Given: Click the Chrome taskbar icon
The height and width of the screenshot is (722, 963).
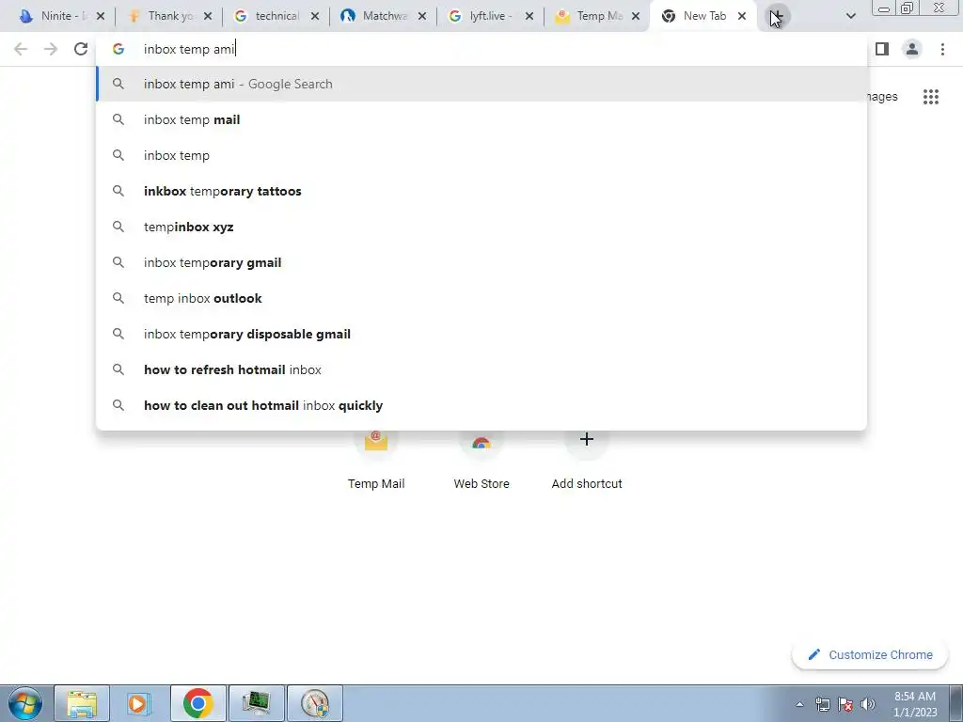Looking at the screenshot, I should tap(197, 703).
